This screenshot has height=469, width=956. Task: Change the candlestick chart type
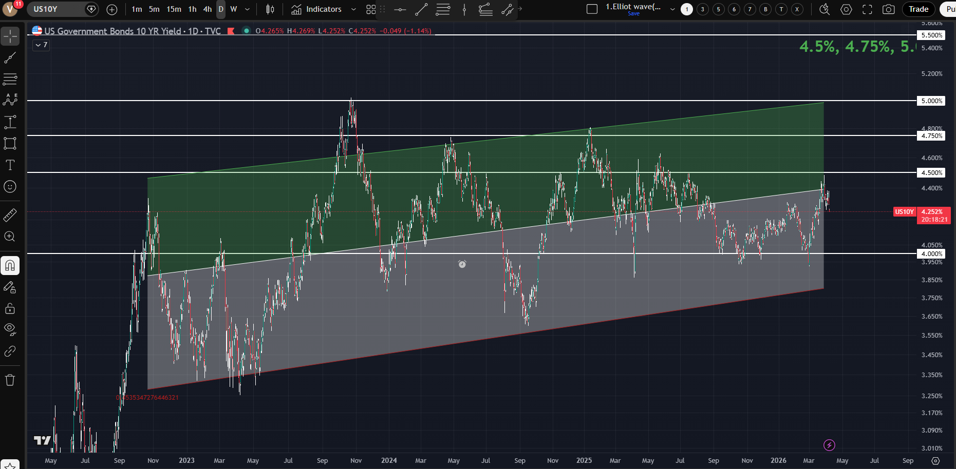(270, 9)
